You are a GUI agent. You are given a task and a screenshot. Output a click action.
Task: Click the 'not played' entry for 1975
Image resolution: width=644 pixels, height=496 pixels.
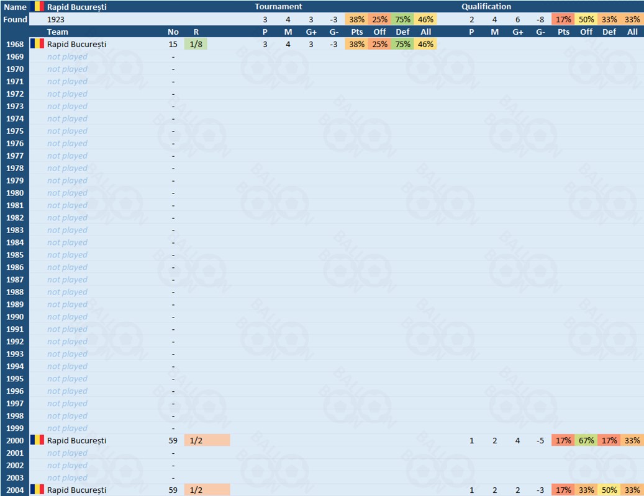67,131
